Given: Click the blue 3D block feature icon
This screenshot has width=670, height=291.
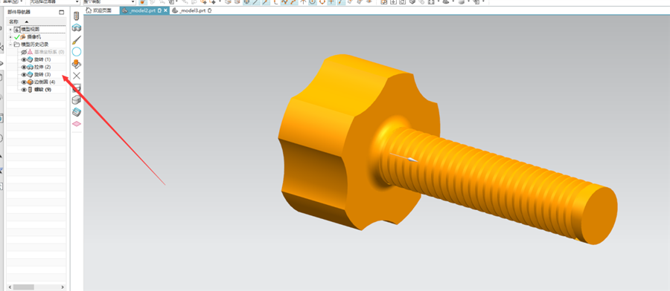Looking at the screenshot, I should coord(77,28).
